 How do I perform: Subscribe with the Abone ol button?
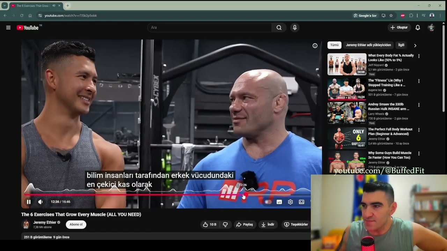click(x=76, y=225)
